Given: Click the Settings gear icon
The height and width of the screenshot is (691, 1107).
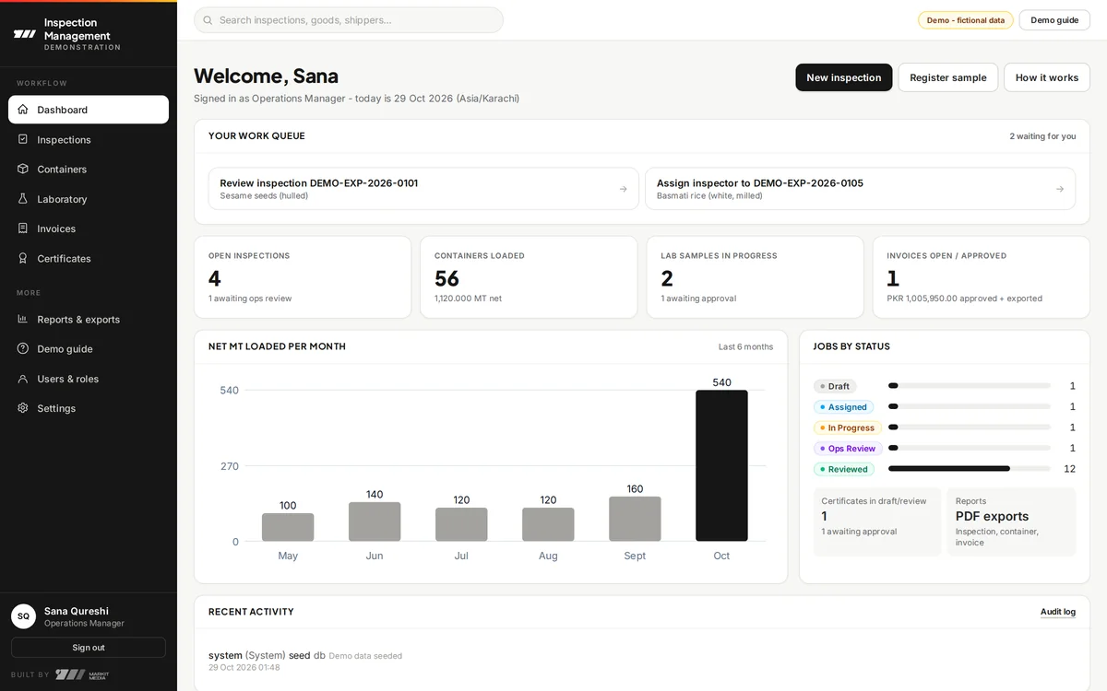Looking at the screenshot, I should click(x=23, y=408).
